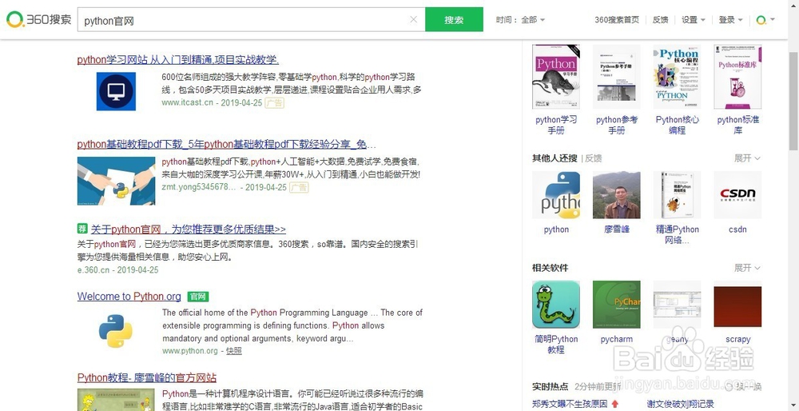799x411 pixels.
Task: Click the www.itcast.cn URL text
Action: (x=188, y=102)
